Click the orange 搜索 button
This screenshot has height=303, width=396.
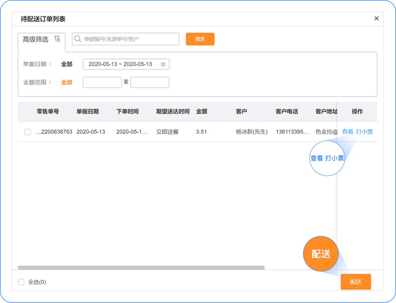pyautogui.click(x=200, y=39)
